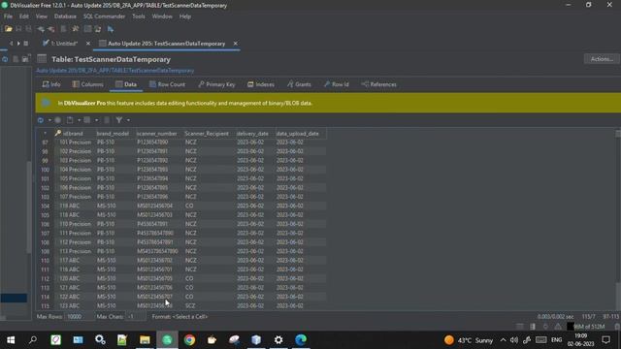Screen dimensions: 621x349
Task: Sort by the brand_model column header
Action: pyautogui.click(x=113, y=134)
